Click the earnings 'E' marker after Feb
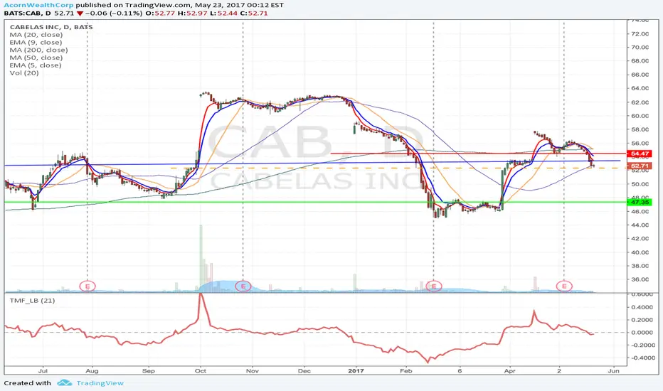The height and width of the screenshot is (391, 663). point(434,286)
